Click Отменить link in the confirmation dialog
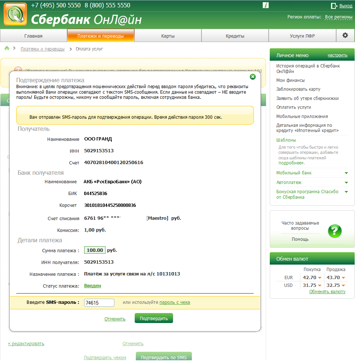 115,319
